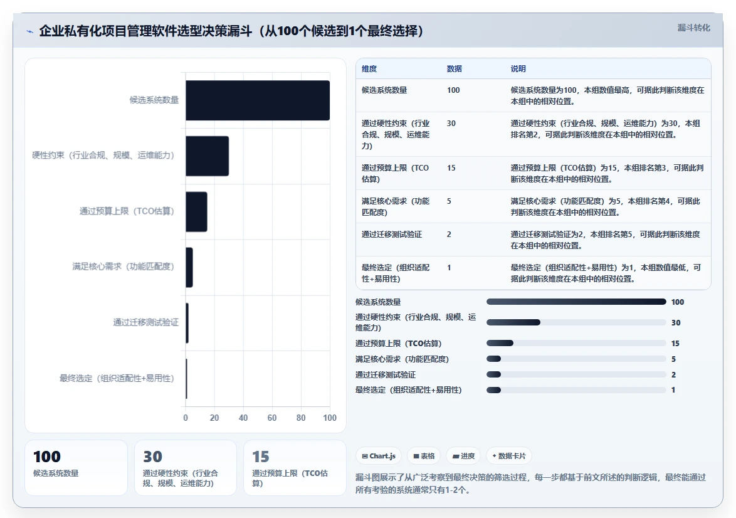
Task: Click the 满足核心需求 bar in the chart
Action: tap(189, 267)
